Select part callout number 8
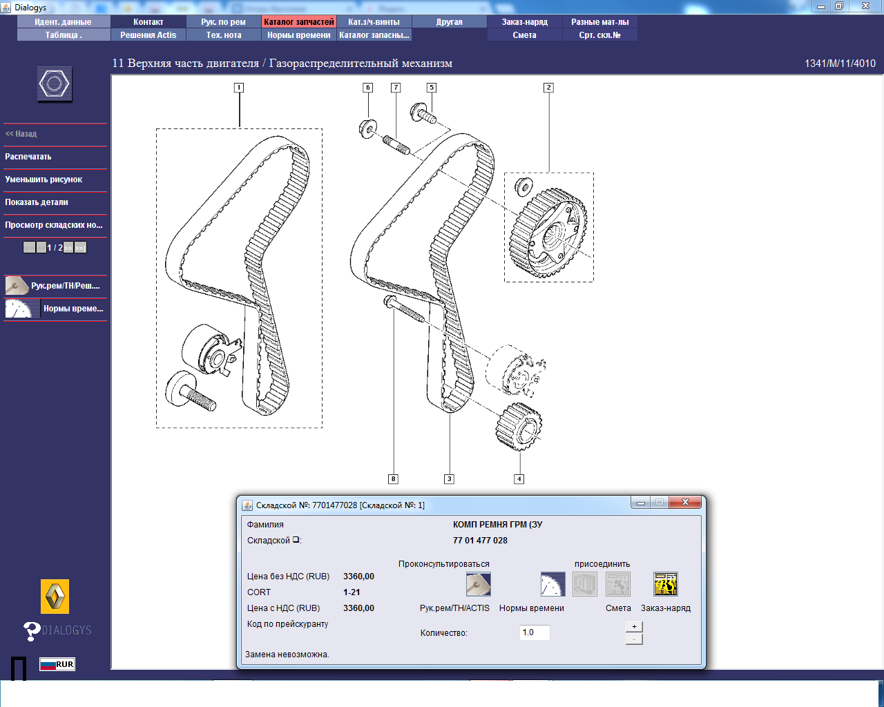 (394, 479)
